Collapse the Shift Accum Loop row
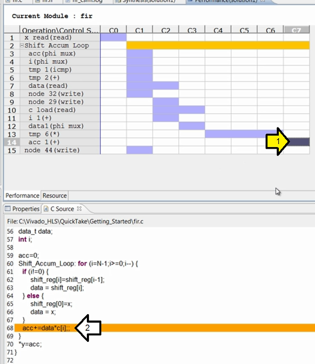The image size is (315, 364). pyautogui.click(x=22, y=45)
